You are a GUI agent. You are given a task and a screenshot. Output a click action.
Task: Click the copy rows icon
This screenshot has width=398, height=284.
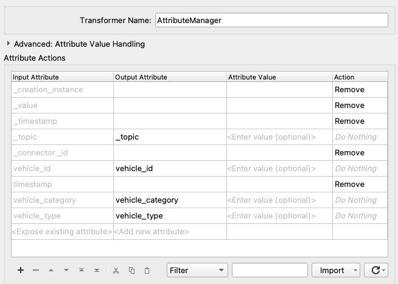[131, 270]
